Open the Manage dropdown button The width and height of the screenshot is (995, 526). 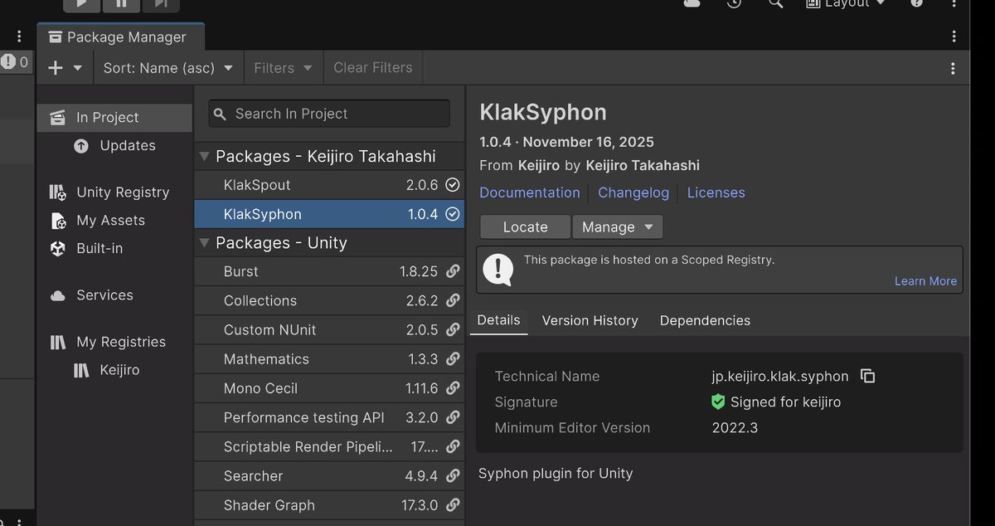pos(617,227)
